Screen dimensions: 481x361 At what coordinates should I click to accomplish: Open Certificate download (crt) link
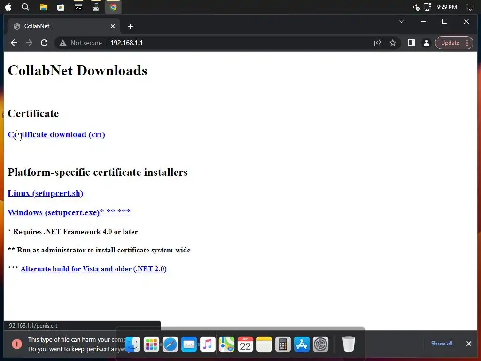[x=56, y=134]
